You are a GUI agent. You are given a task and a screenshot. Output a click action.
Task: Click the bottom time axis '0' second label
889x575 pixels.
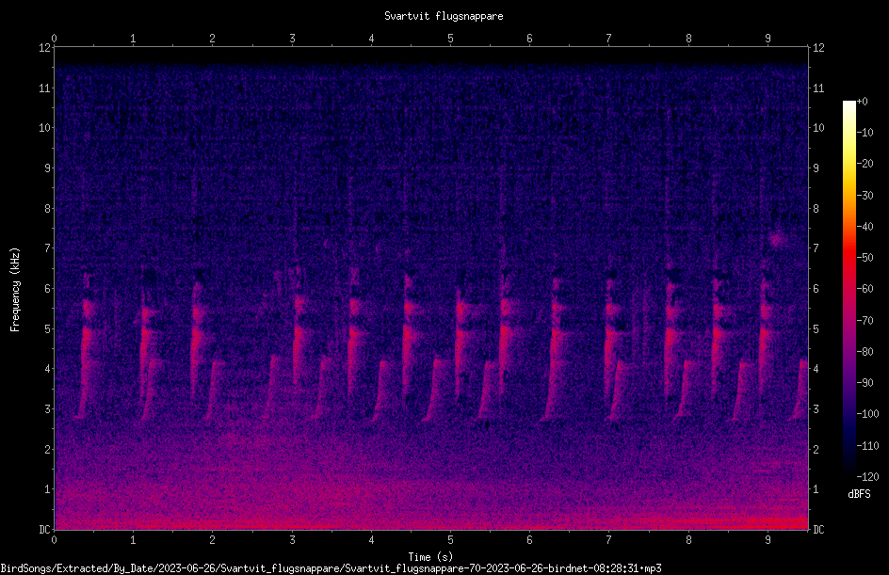(x=54, y=540)
